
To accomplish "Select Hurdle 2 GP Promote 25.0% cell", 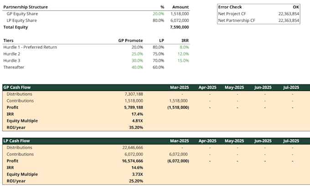I will click(x=137, y=54).
